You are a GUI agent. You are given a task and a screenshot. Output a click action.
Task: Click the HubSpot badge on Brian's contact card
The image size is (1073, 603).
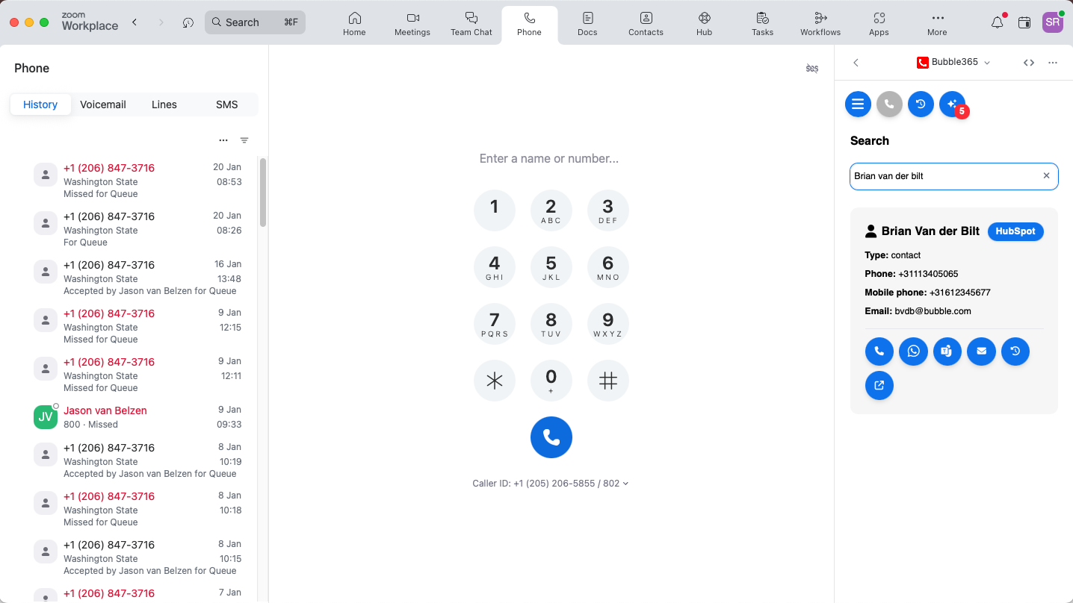[1015, 231]
